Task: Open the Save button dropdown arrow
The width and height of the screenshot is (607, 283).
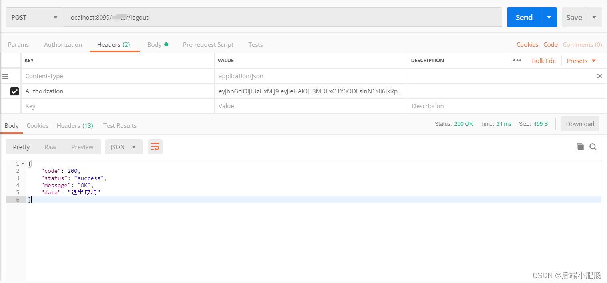Action: tap(594, 17)
